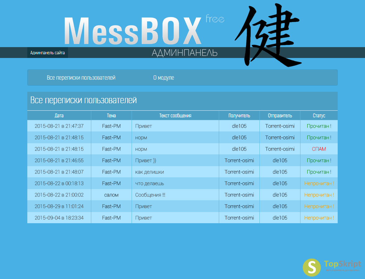Viewport: 365px width, 279px height.
Task: Click sender "dle105" in the "как делишки" row
Action: tap(280, 172)
